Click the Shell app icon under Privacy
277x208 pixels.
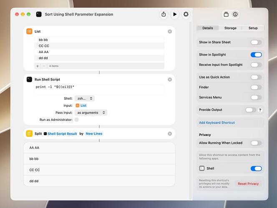(202, 168)
